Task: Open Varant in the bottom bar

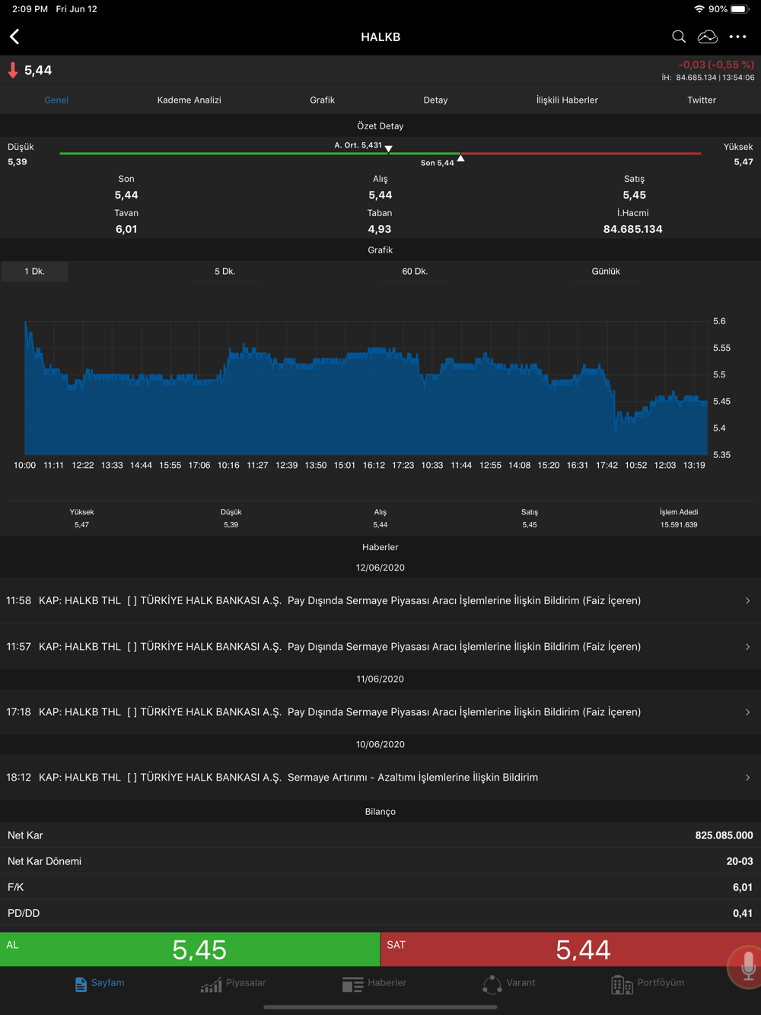Action: (509, 983)
